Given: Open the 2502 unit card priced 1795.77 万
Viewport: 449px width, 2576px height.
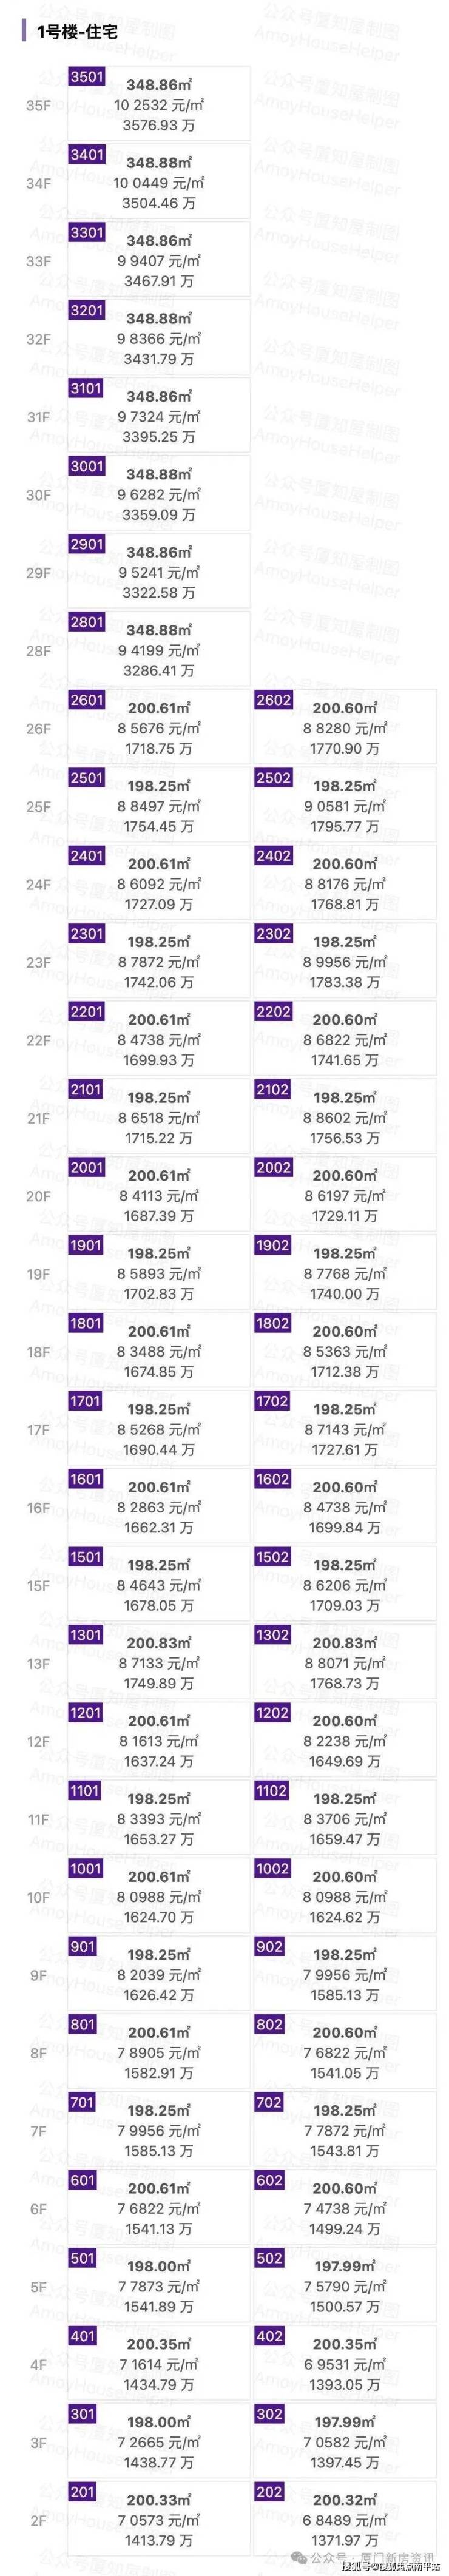Looking at the screenshot, I should [344, 806].
